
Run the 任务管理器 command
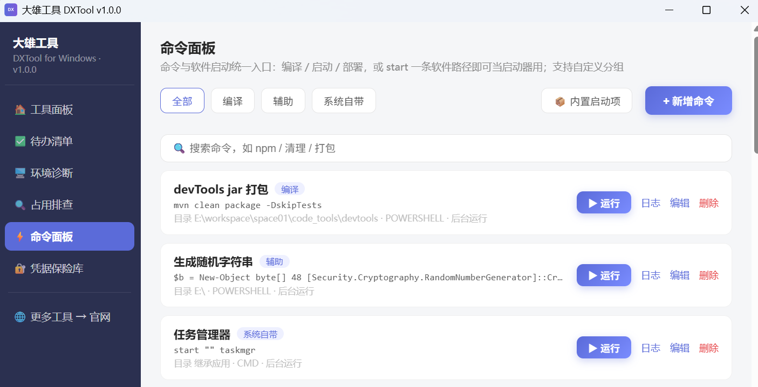(604, 348)
